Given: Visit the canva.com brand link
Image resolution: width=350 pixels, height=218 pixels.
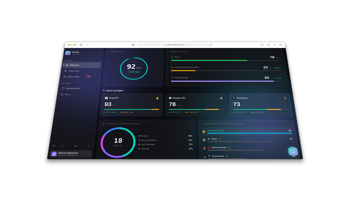Looking at the screenshot, I should 213,131.
